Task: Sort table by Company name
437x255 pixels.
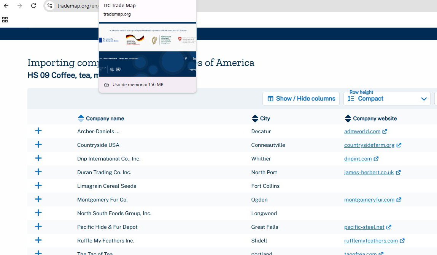Action: pos(81,118)
